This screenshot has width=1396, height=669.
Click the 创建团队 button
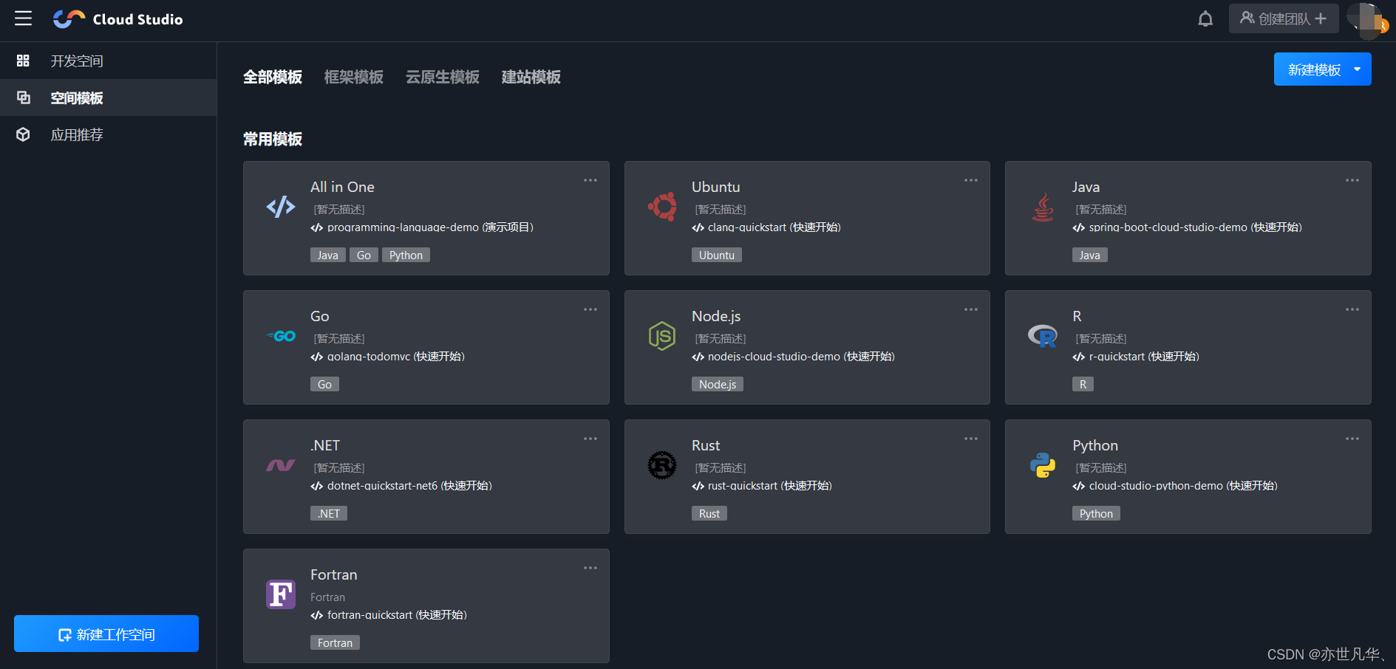[x=1284, y=18]
